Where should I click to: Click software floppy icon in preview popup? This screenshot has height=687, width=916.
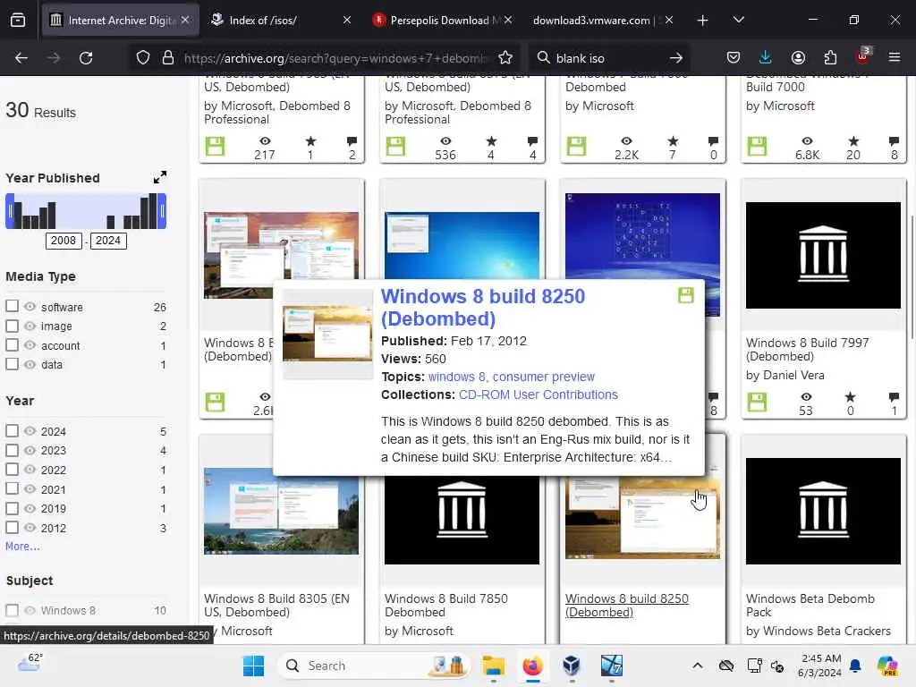[686, 295]
